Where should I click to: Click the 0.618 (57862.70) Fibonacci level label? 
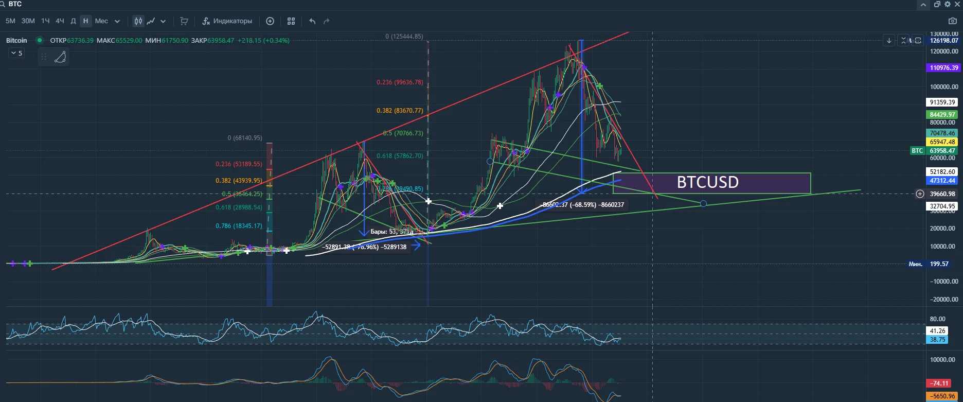pyautogui.click(x=400, y=156)
